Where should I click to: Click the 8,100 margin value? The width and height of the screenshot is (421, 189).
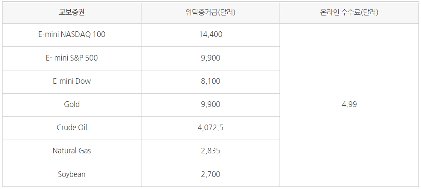point(210,81)
